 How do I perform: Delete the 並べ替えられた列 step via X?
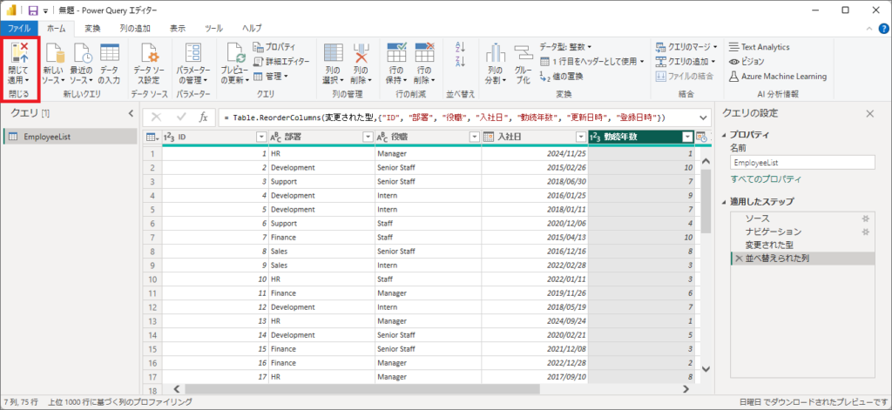pos(739,259)
